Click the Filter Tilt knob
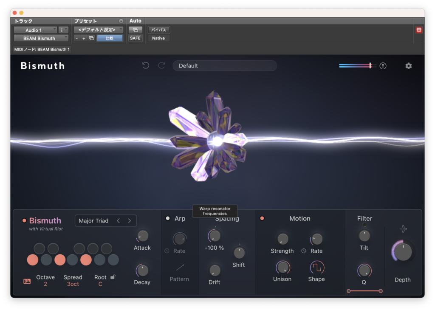This screenshot has width=435, height=310. (x=364, y=236)
